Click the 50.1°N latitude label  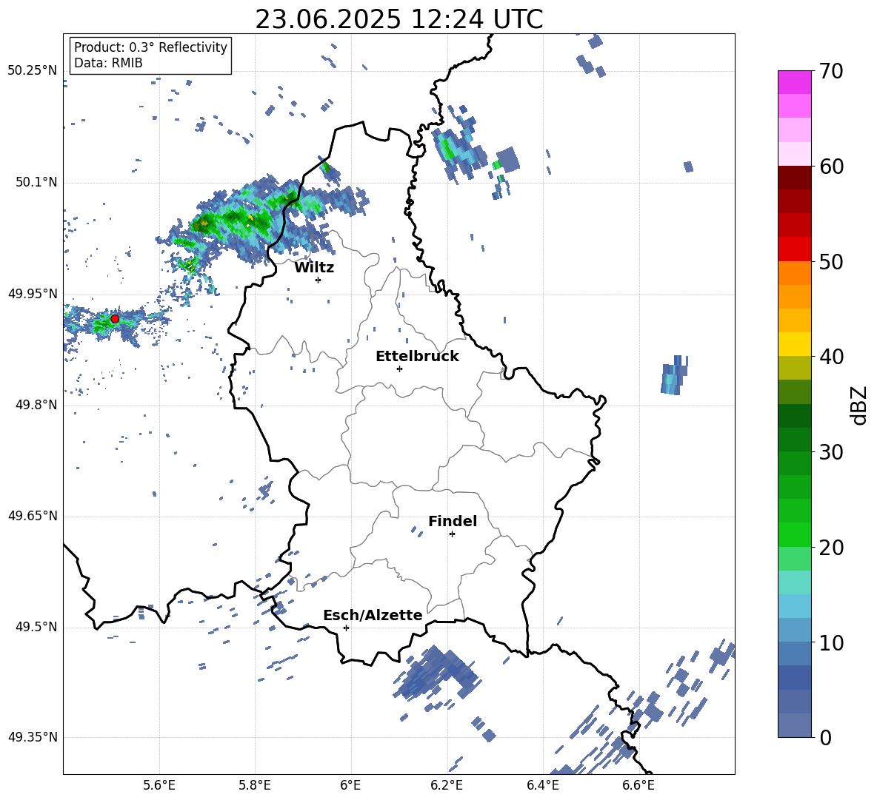[36, 183]
